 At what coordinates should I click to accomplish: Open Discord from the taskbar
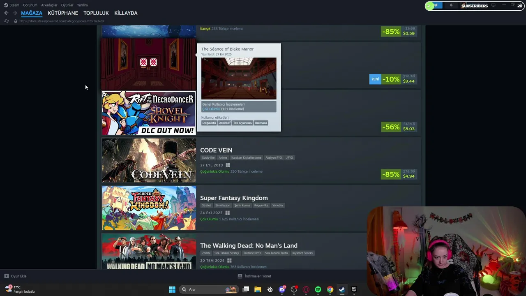282,289
